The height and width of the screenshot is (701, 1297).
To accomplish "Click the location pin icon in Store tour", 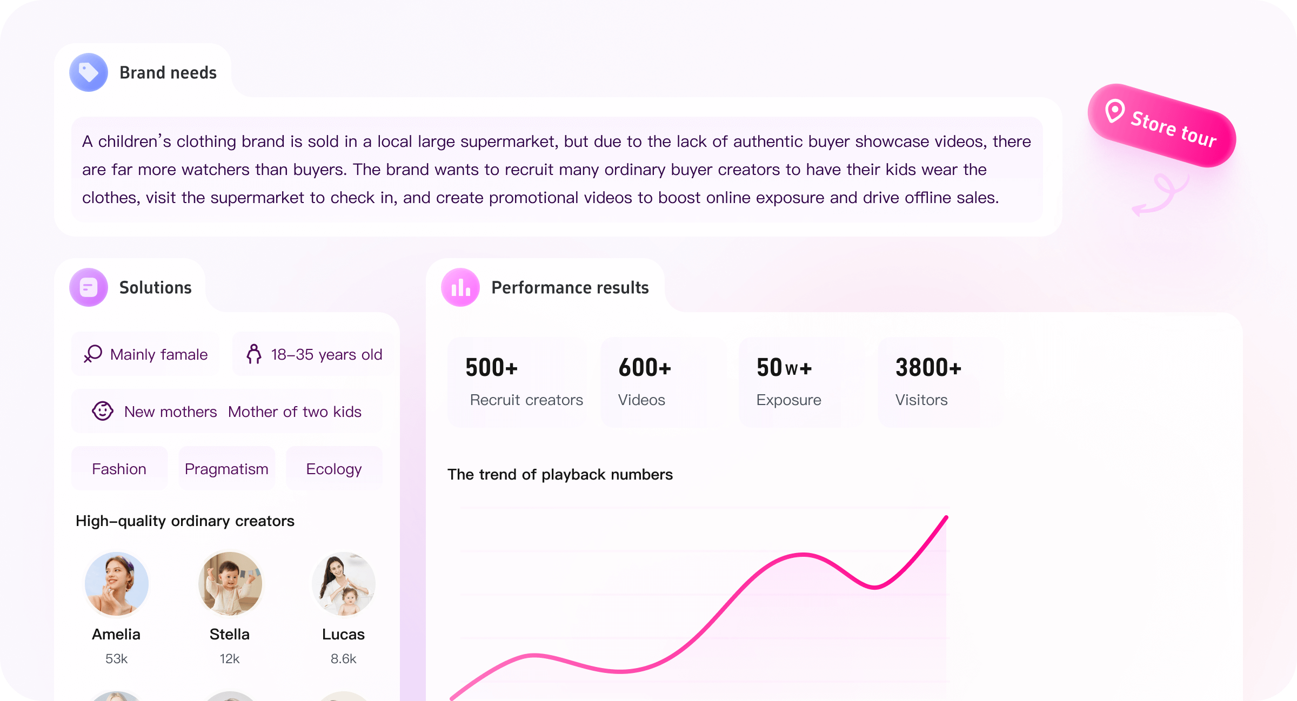I will (1114, 111).
